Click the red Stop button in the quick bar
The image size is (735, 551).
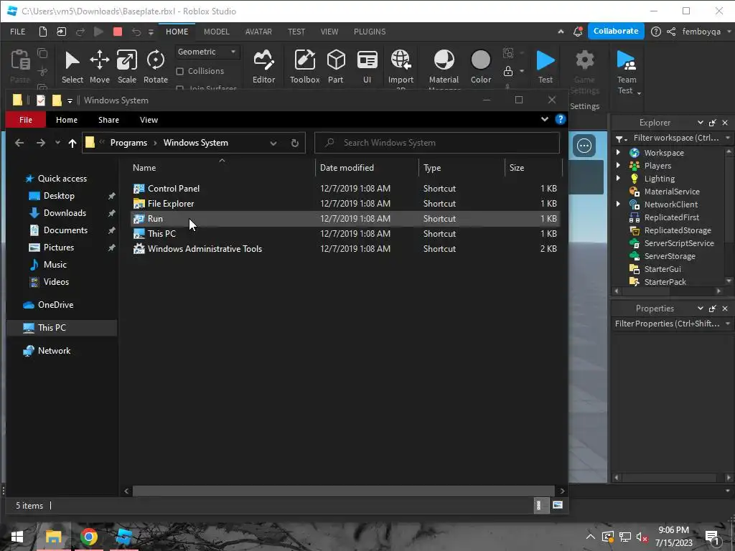click(x=118, y=32)
